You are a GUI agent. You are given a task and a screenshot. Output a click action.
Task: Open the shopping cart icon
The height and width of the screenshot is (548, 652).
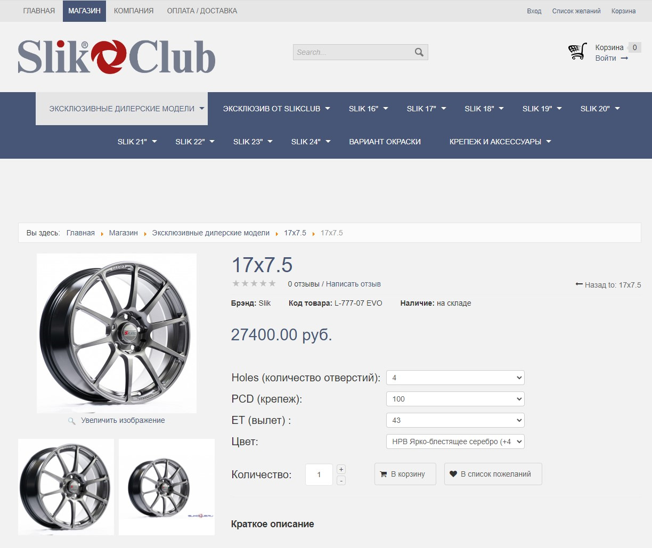point(577,52)
